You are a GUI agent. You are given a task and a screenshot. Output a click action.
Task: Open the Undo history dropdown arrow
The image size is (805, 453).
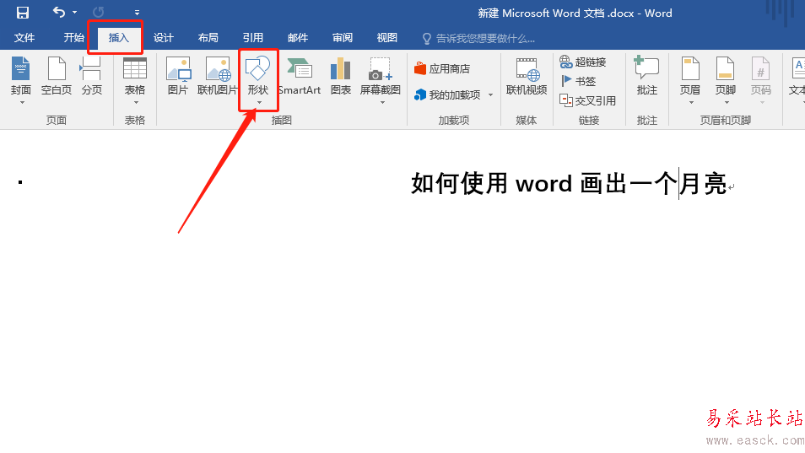pos(75,13)
